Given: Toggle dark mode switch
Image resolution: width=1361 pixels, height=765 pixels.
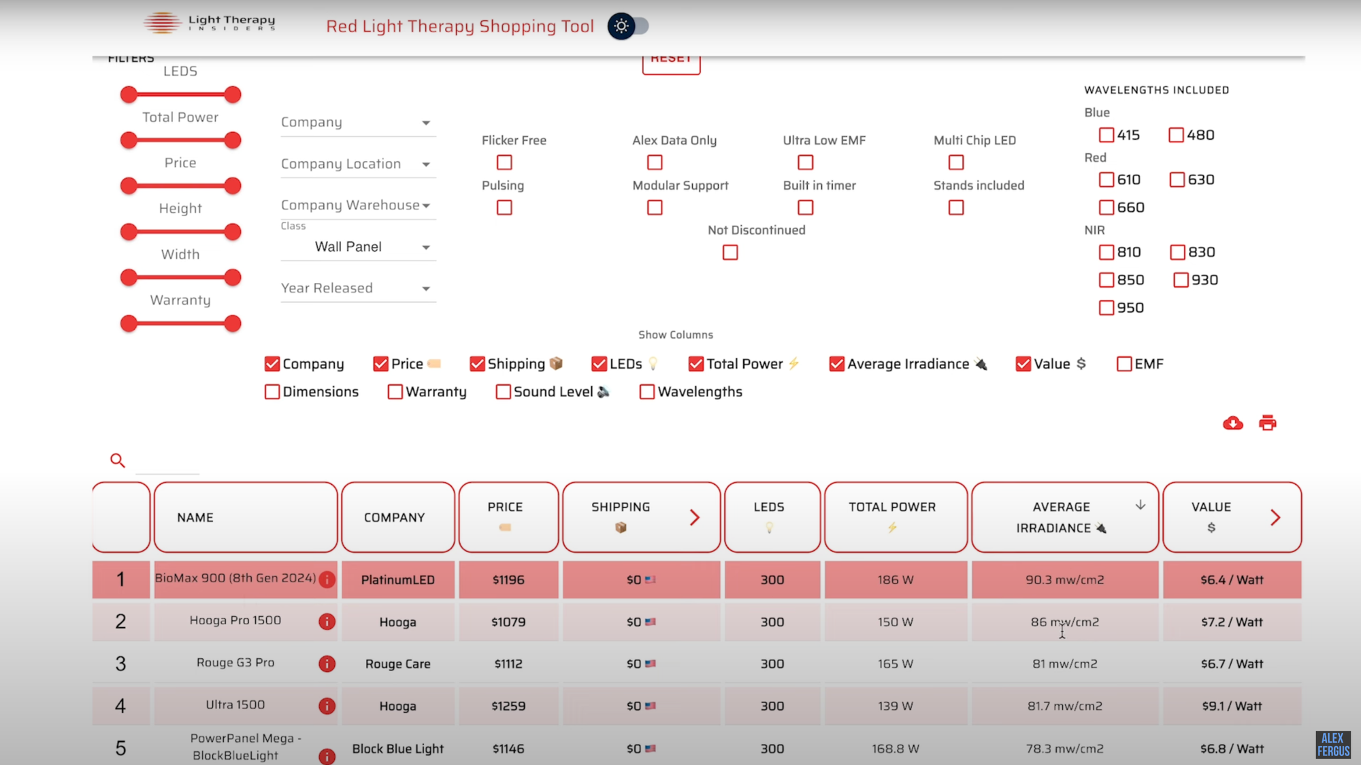Looking at the screenshot, I should [x=629, y=27].
